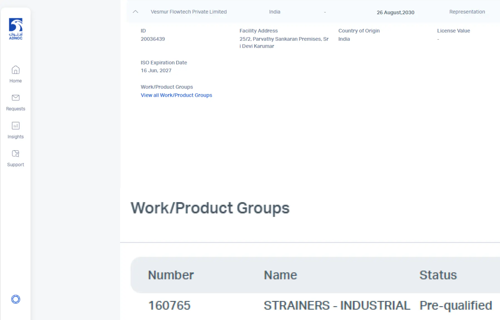The image size is (500, 320).
Task: Click the ID value 20036439
Action: tap(153, 39)
